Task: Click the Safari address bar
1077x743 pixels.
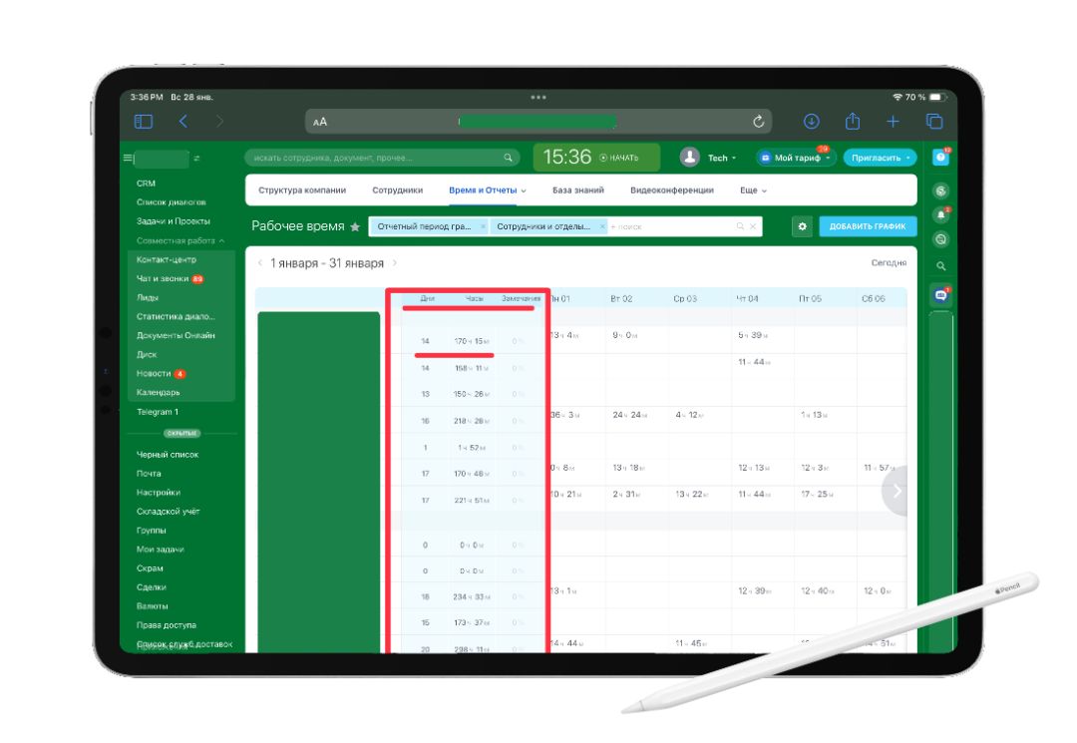Action: pyautogui.click(x=538, y=122)
